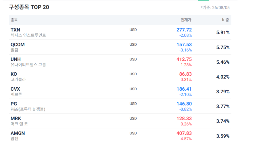Image resolution: width=257 pixels, height=145 pixels.
Task: Click the -3.16% change value
Action: 185,50
